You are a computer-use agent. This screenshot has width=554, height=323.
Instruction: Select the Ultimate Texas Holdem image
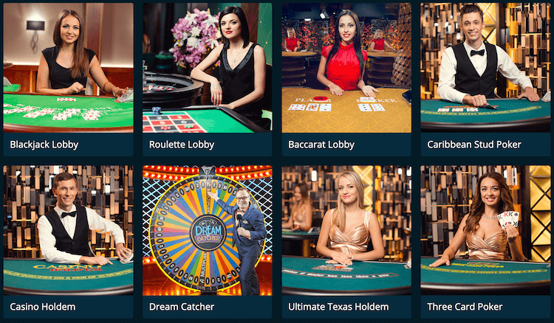coord(346,230)
